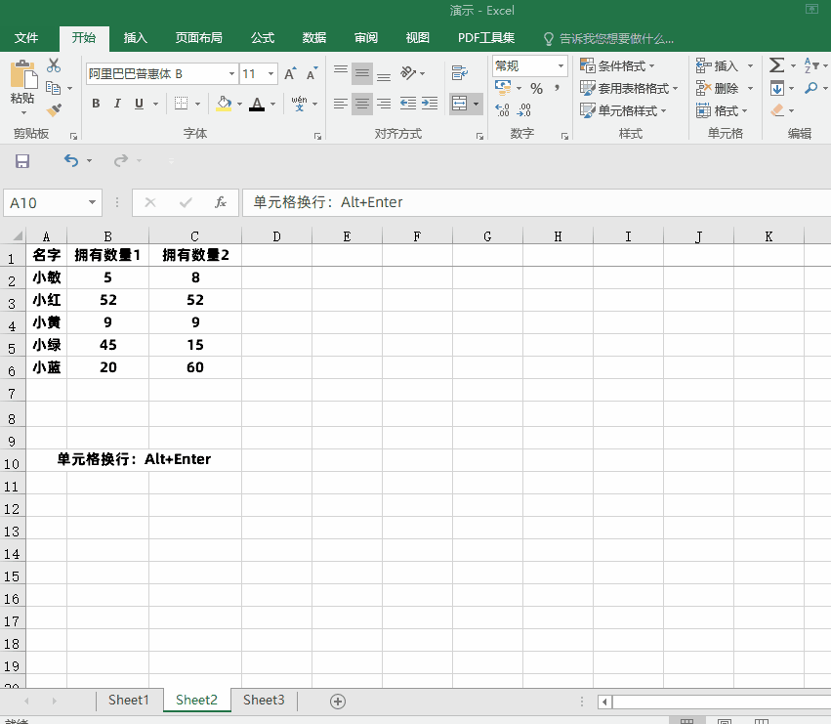Screen dimensions: 831x724
Task: Switch to 公式 ribbon tab
Action: coord(263,38)
